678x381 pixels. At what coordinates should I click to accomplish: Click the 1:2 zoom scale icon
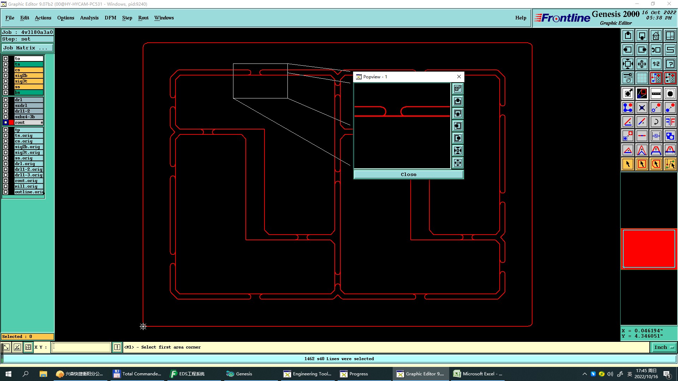click(656, 64)
